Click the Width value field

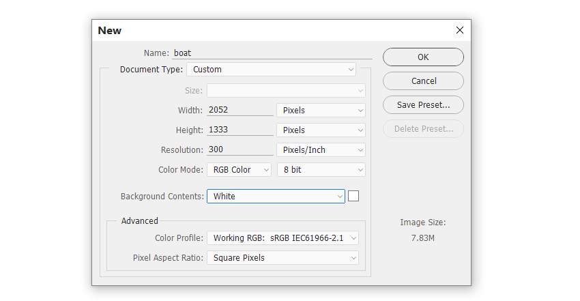coord(240,110)
